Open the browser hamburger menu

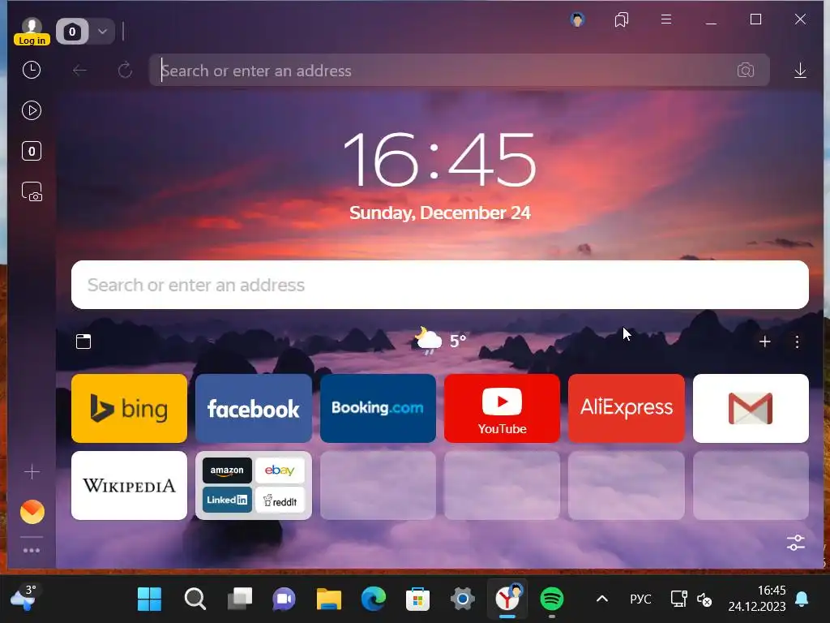666,19
